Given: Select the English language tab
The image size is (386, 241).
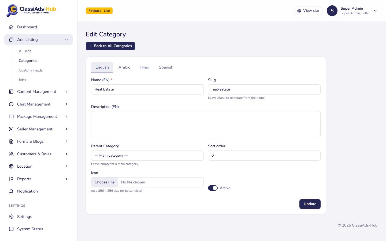Looking at the screenshot, I should tap(102, 67).
